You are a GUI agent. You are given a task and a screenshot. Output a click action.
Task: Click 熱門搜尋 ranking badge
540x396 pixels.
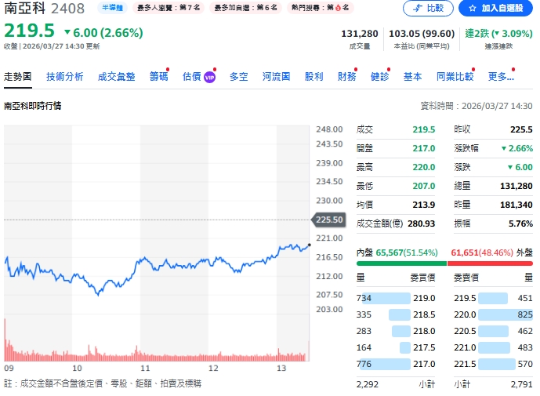click(x=320, y=8)
